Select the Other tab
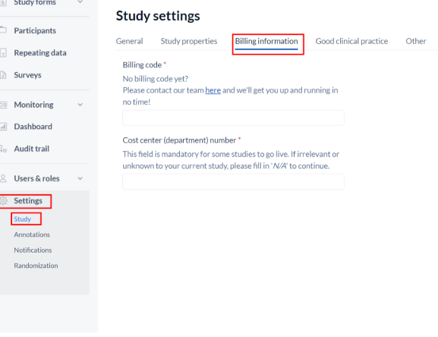This screenshot has height=337, width=438. pos(416,41)
